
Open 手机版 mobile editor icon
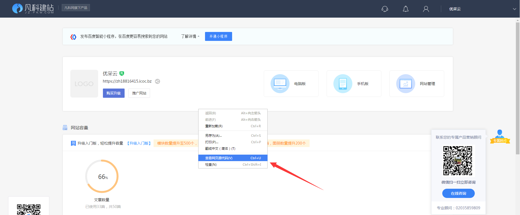343,84
